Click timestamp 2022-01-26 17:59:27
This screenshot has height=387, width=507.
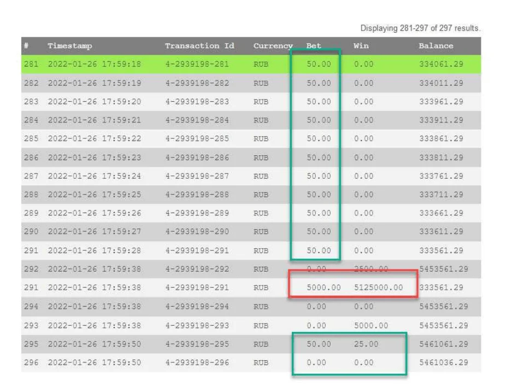[x=94, y=231]
